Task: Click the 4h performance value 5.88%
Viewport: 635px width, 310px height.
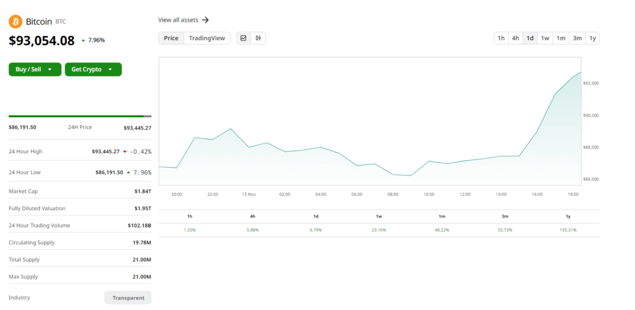Action: pyautogui.click(x=253, y=230)
